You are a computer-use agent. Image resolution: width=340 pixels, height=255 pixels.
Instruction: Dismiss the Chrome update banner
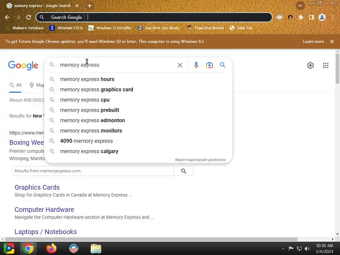[x=332, y=42]
